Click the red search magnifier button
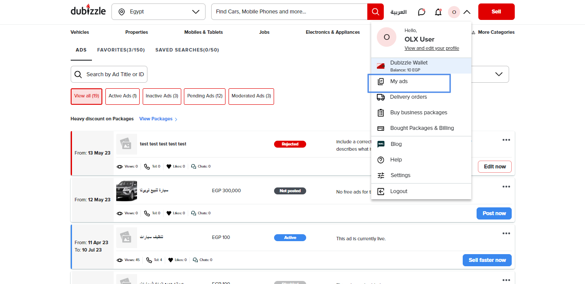This screenshot has height=284, width=585. coord(375,12)
